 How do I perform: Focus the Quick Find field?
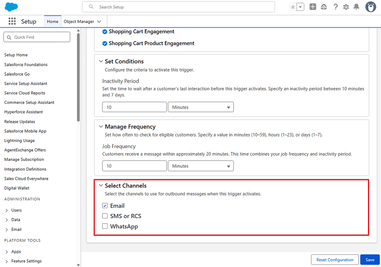click(37, 37)
